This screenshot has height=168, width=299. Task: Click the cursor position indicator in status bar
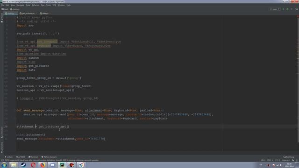pos(263,161)
